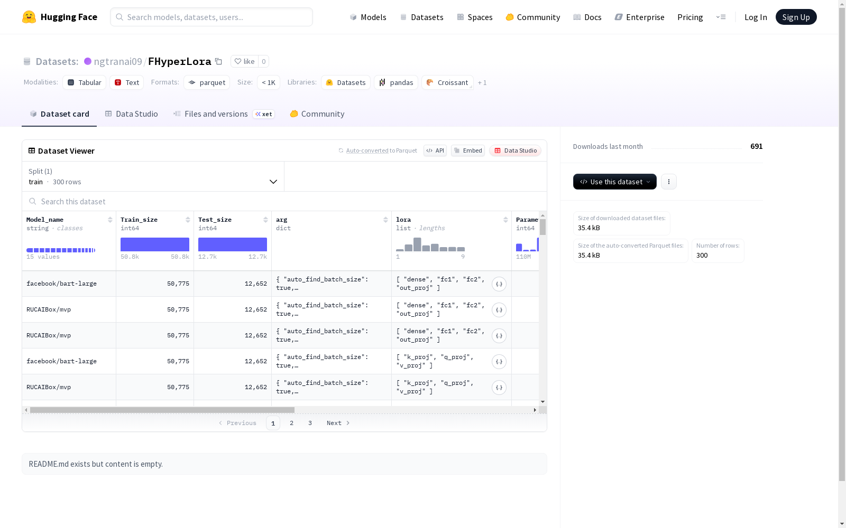Screen dimensions: 846x528
Task: Expand the Use this dataset dropdown
Action: [615, 182]
